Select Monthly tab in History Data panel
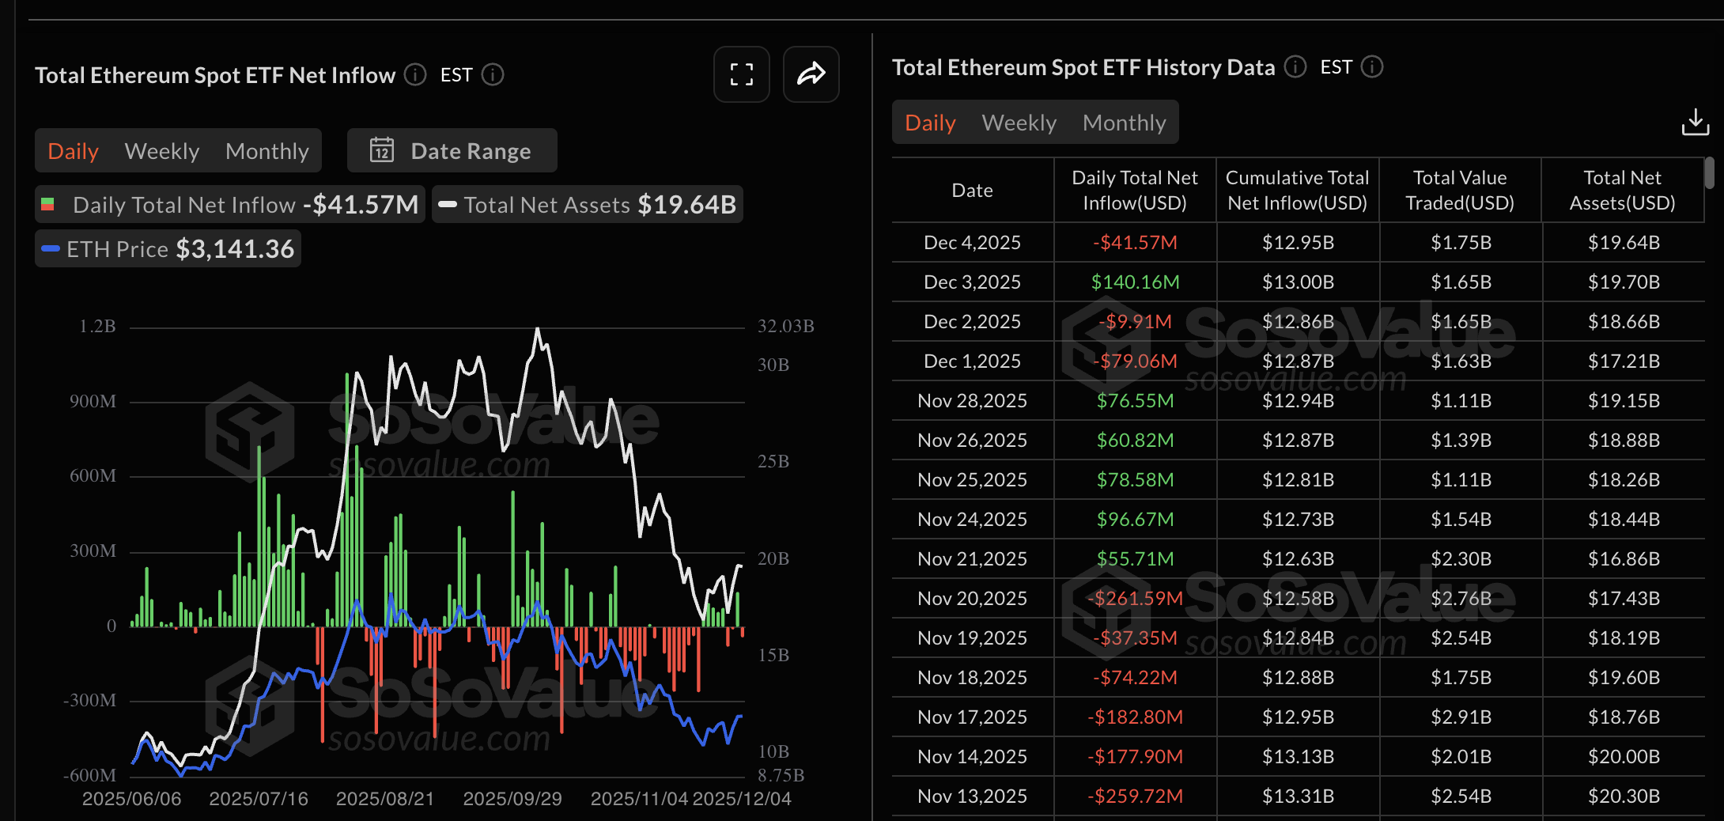The width and height of the screenshot is (1724, 821). 1125,122
